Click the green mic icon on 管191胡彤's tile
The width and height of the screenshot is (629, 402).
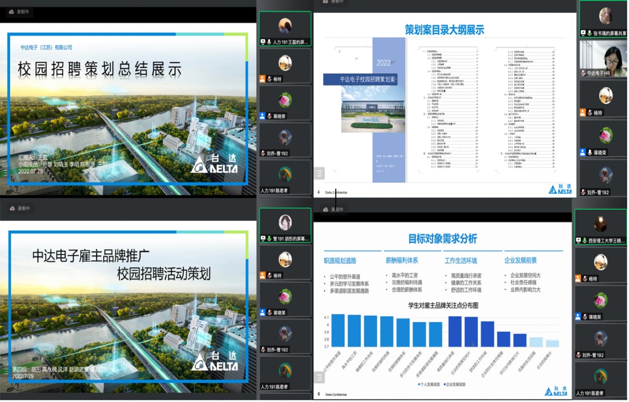pyautogui.click(x=269, y=239)
